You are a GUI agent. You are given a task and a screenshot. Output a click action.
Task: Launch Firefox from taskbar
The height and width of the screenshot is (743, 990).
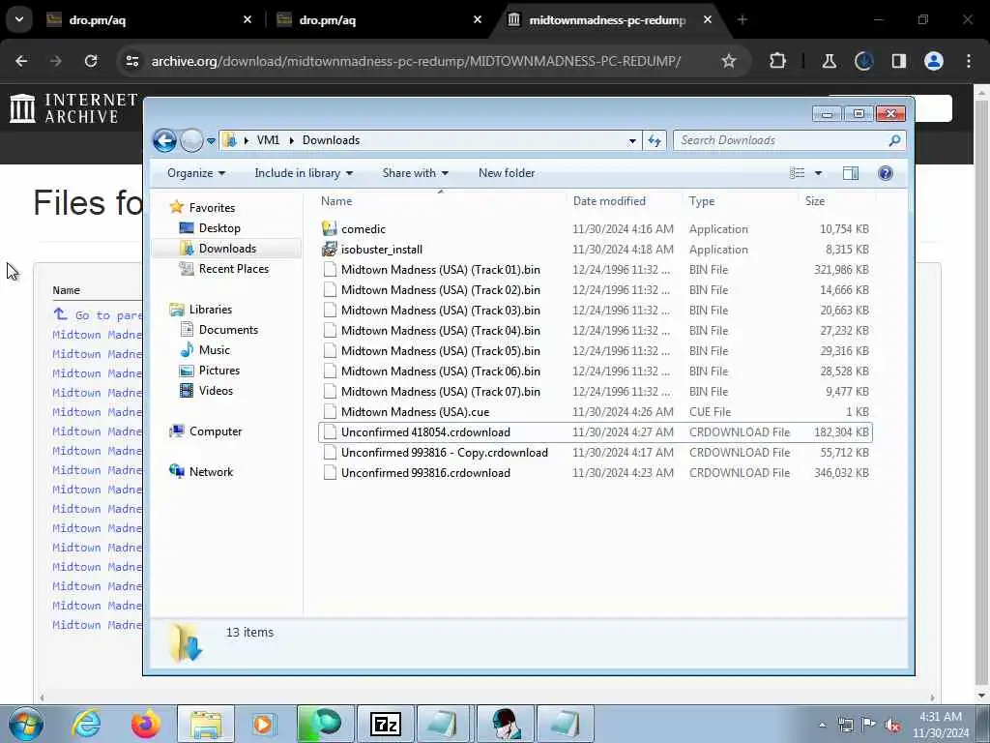pyautogui.click(x=146, y=724)
